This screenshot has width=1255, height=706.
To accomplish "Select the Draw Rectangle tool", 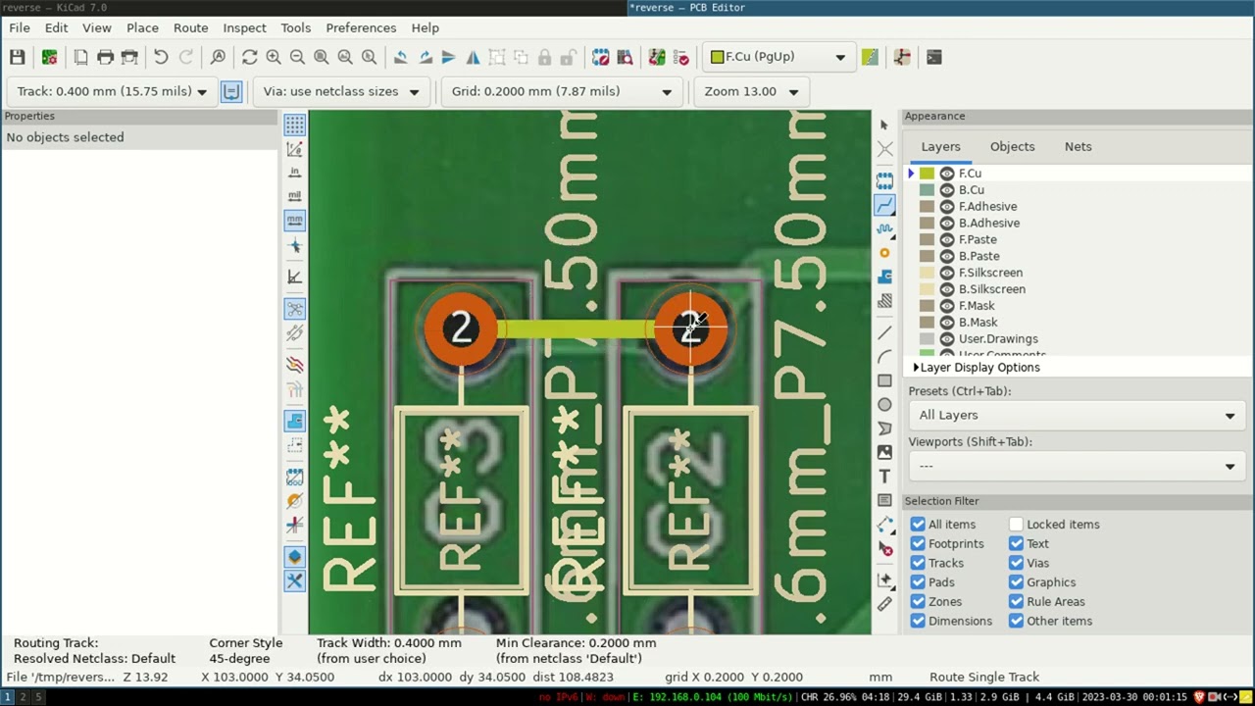I will coord(884,380).
